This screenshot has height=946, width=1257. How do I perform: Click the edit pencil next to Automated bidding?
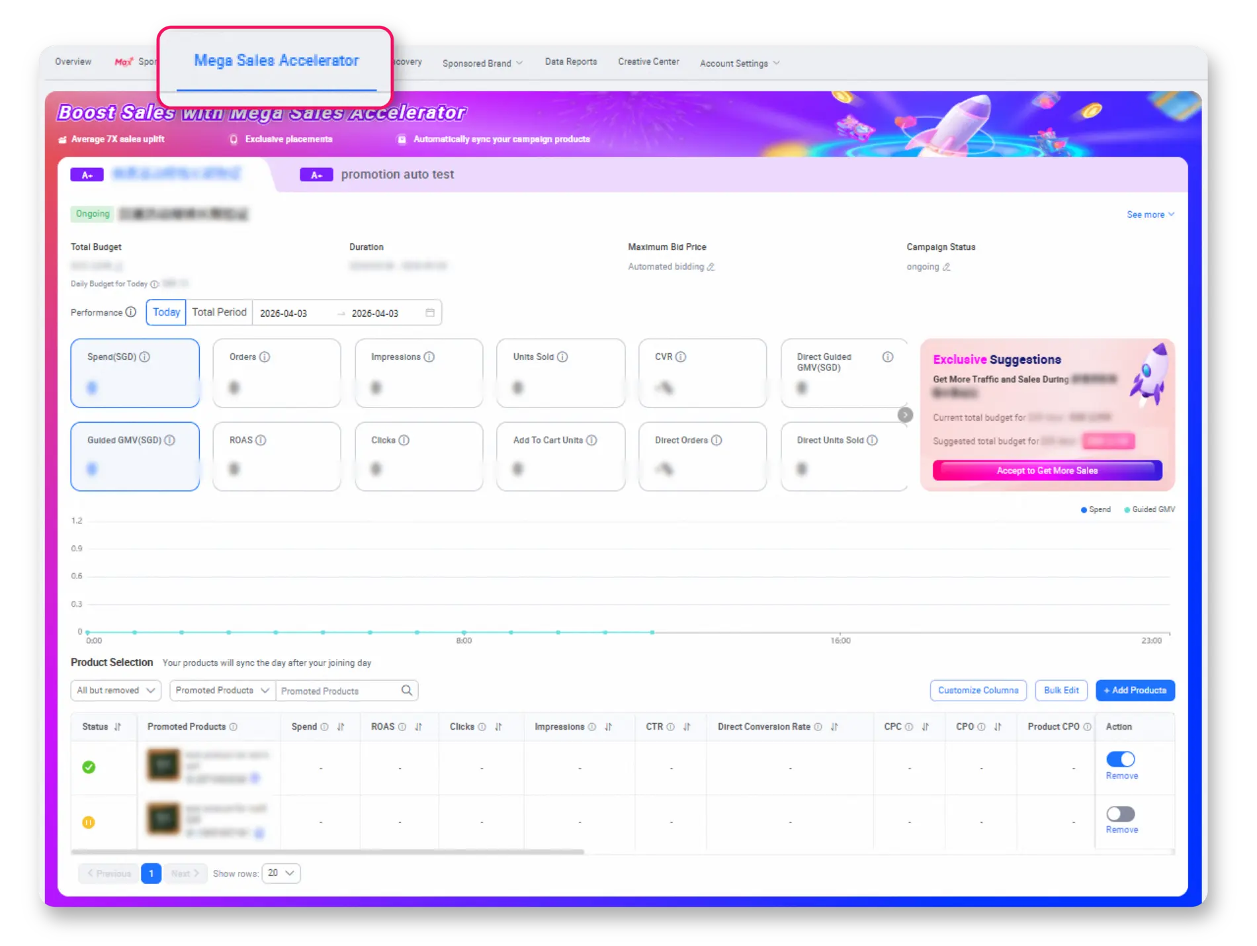coord(711,267)
